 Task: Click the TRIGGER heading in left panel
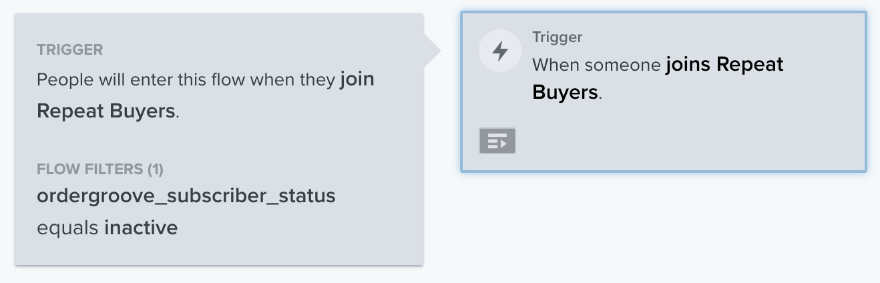point(70,50)
